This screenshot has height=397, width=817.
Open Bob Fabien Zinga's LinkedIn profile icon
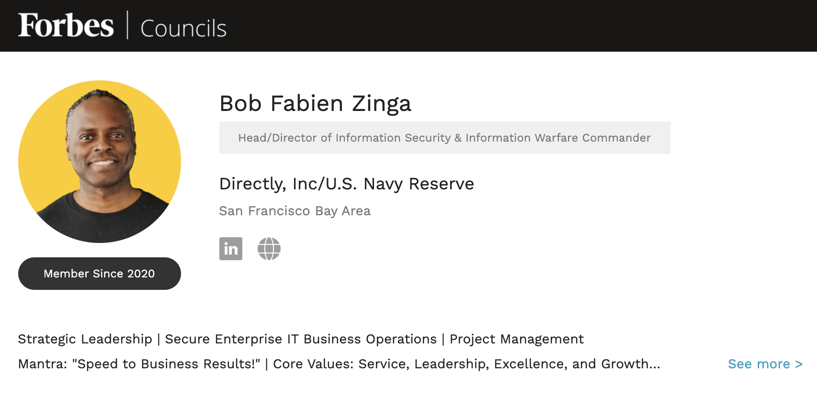[x=231, y=249]
